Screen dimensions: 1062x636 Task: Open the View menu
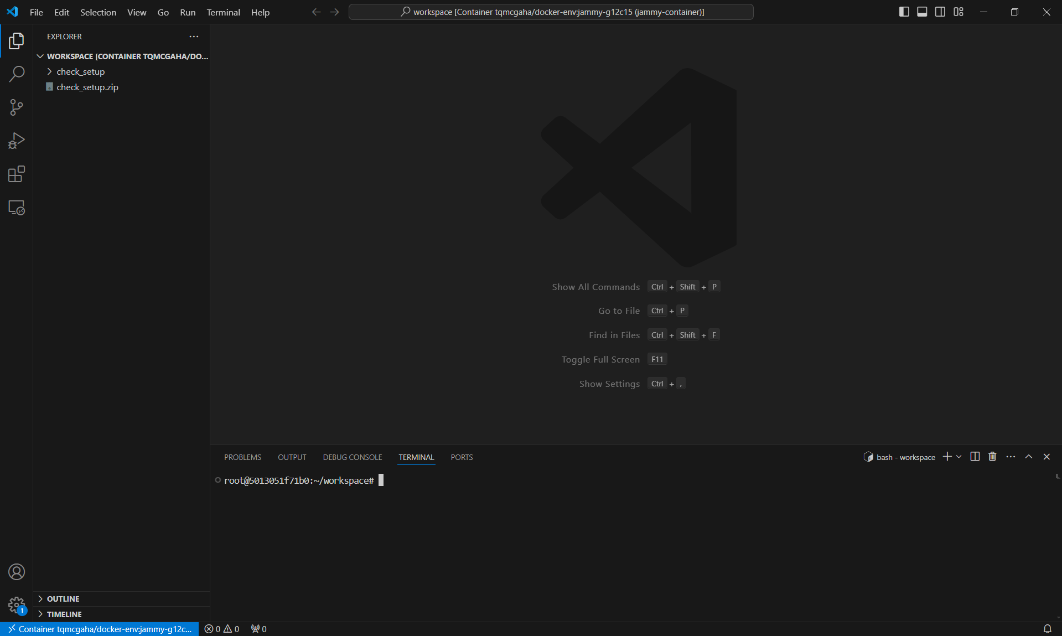point(137,12)
